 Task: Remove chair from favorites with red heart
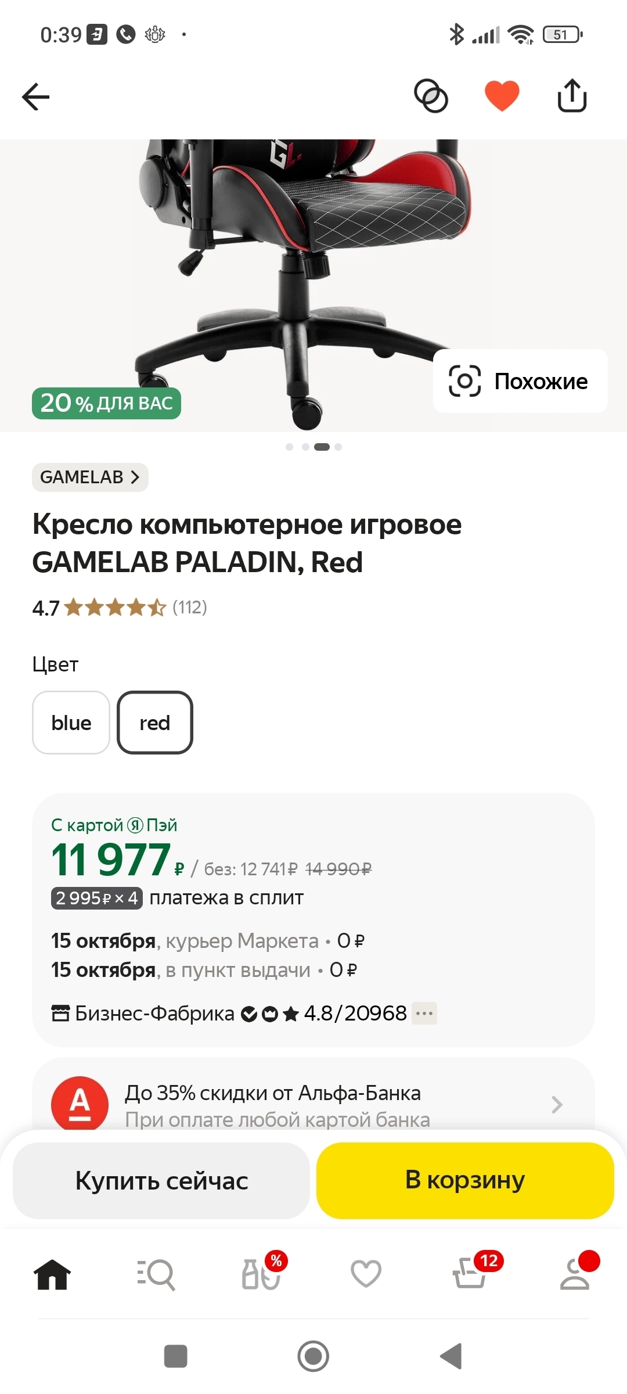(x=502, y=96)
